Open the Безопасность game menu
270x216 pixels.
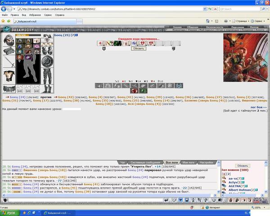point(215,27)
